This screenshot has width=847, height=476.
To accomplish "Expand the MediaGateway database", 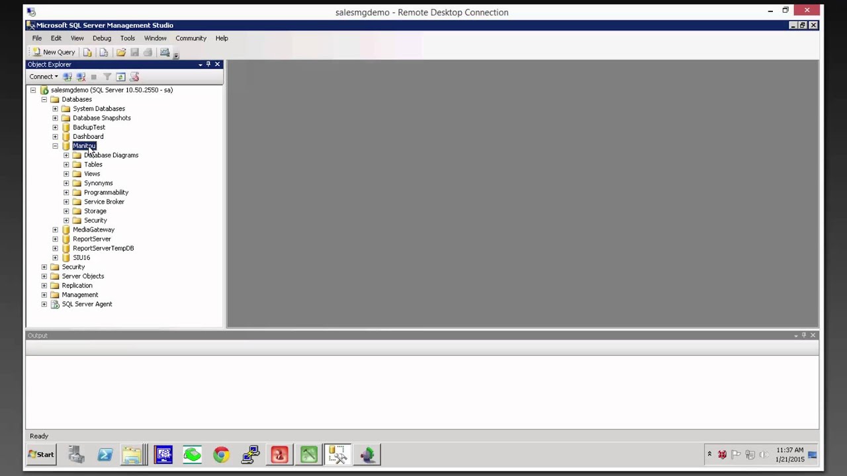I will click(56, 229).
